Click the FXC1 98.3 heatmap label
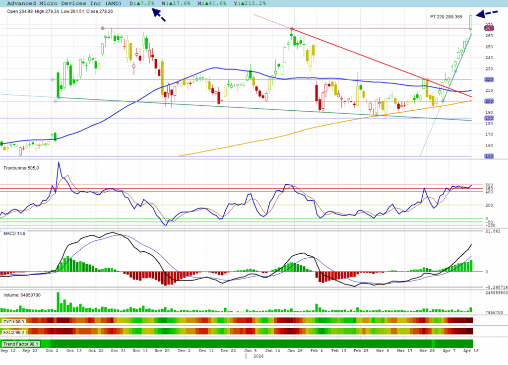Screen dimensions: 508x365 [15, 322]
